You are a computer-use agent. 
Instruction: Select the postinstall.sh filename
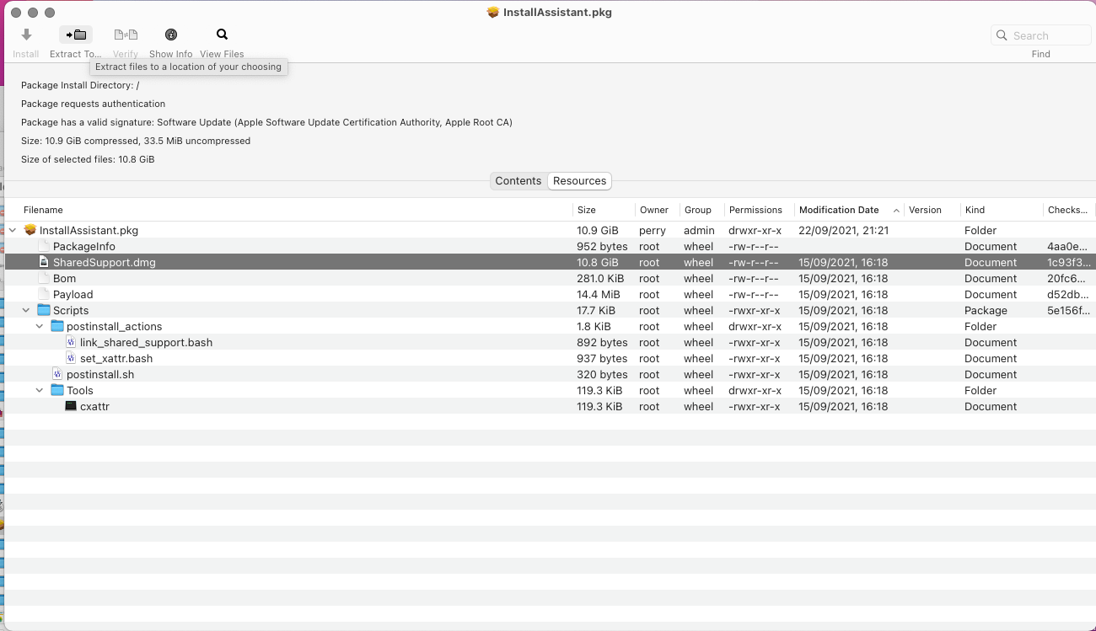pyautogui.click(x=100, y=374)
